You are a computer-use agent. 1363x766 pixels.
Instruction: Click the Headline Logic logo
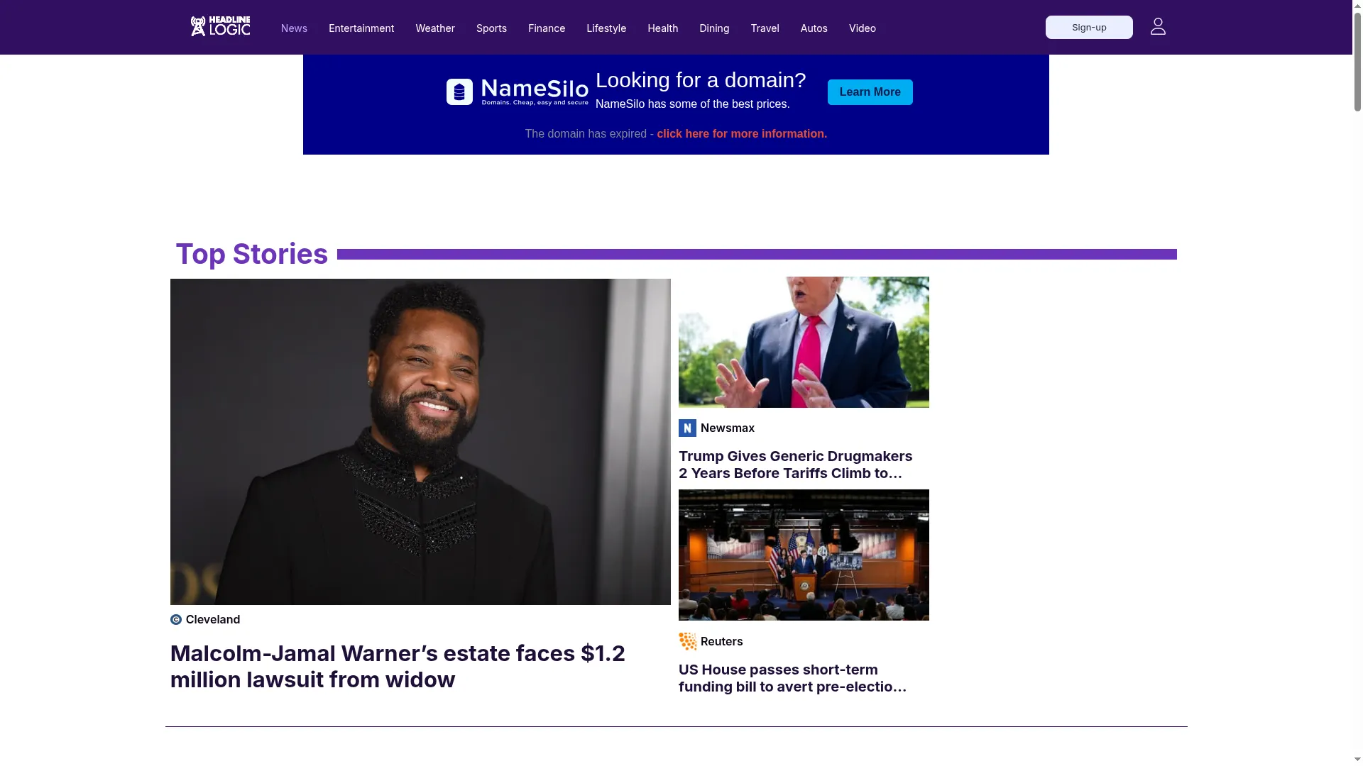(220, 26)
